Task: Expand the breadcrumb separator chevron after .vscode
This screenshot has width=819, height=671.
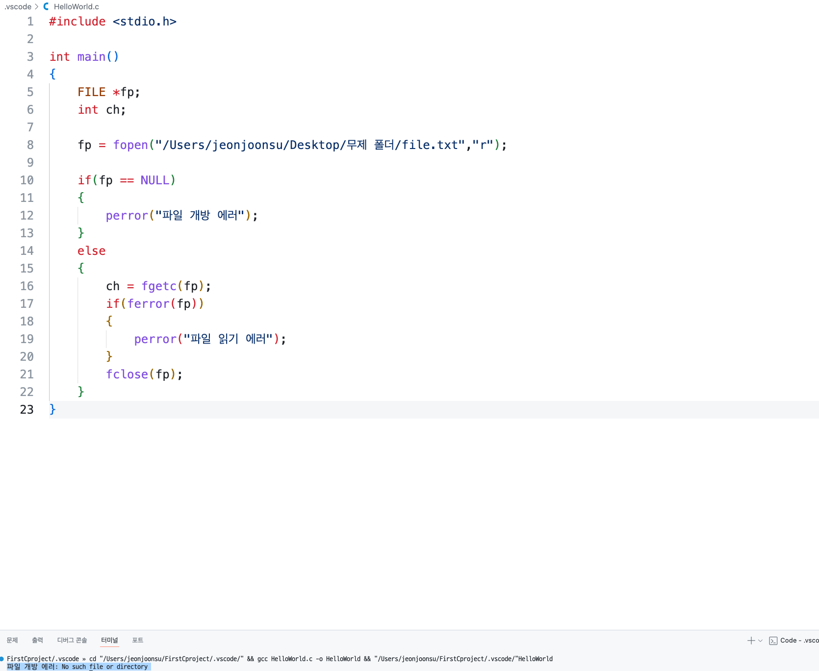Action: pos(37,7)
